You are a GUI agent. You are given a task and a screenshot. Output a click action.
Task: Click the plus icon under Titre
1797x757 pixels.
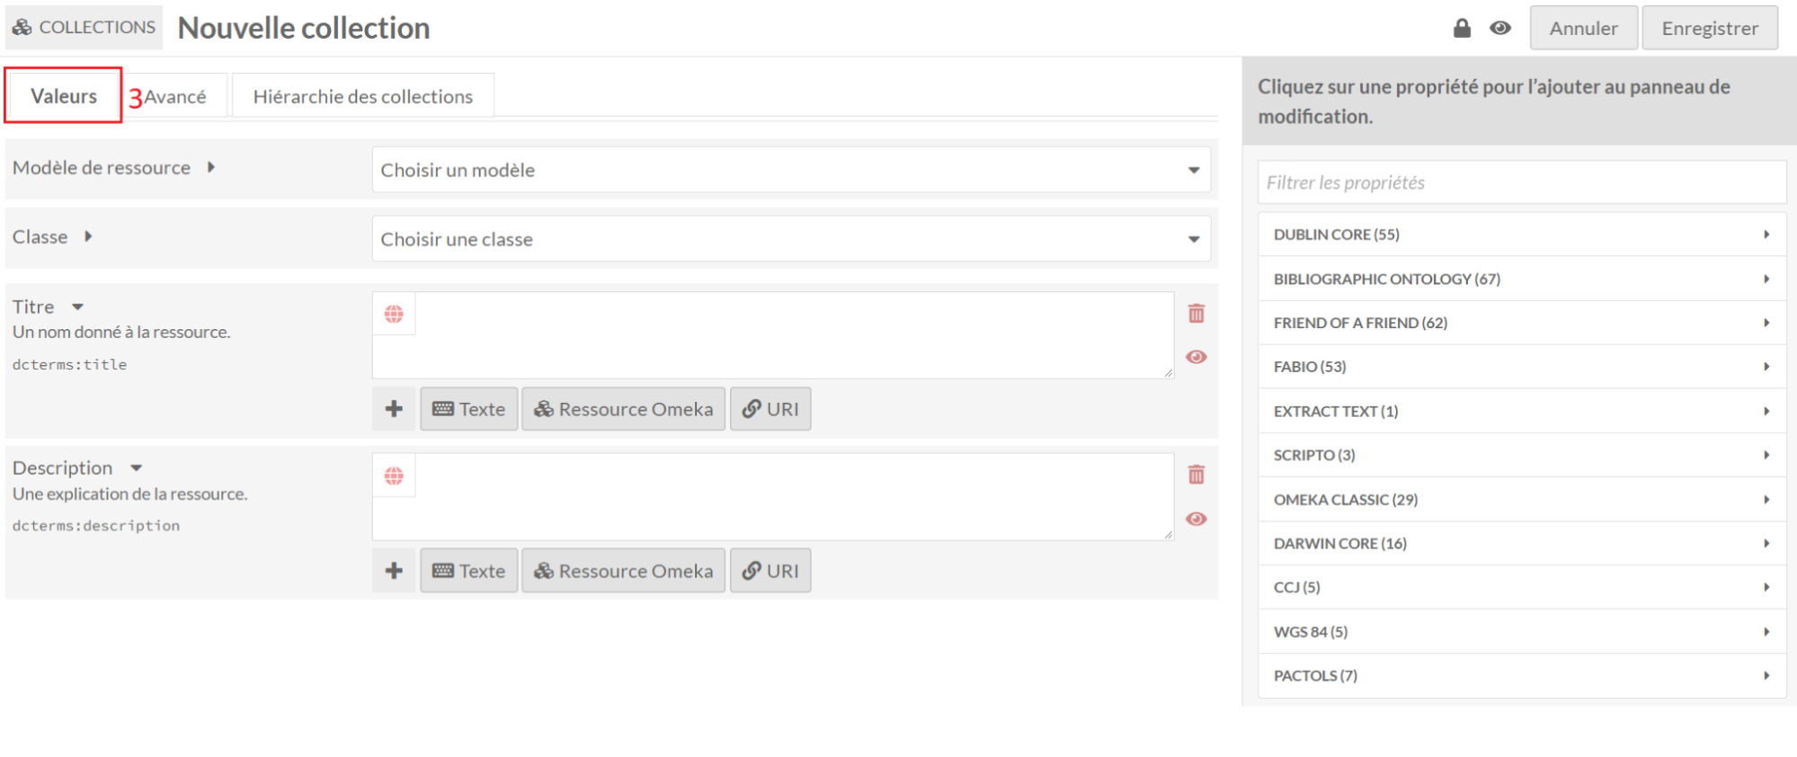coord(394,409)
